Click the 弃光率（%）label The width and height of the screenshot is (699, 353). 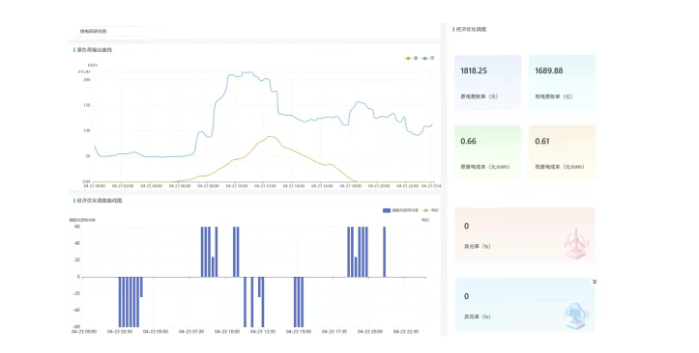pos(477,246)
